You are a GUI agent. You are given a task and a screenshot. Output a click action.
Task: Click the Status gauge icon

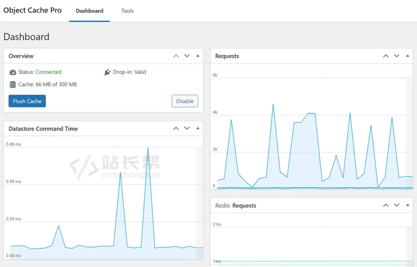[12, 72]
